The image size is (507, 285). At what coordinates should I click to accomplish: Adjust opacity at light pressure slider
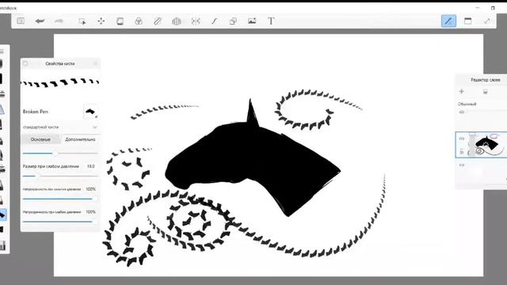point(60,222)
